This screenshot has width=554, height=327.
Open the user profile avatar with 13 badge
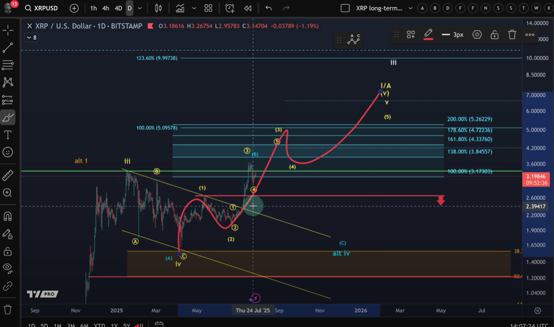[x=8, y=7]
